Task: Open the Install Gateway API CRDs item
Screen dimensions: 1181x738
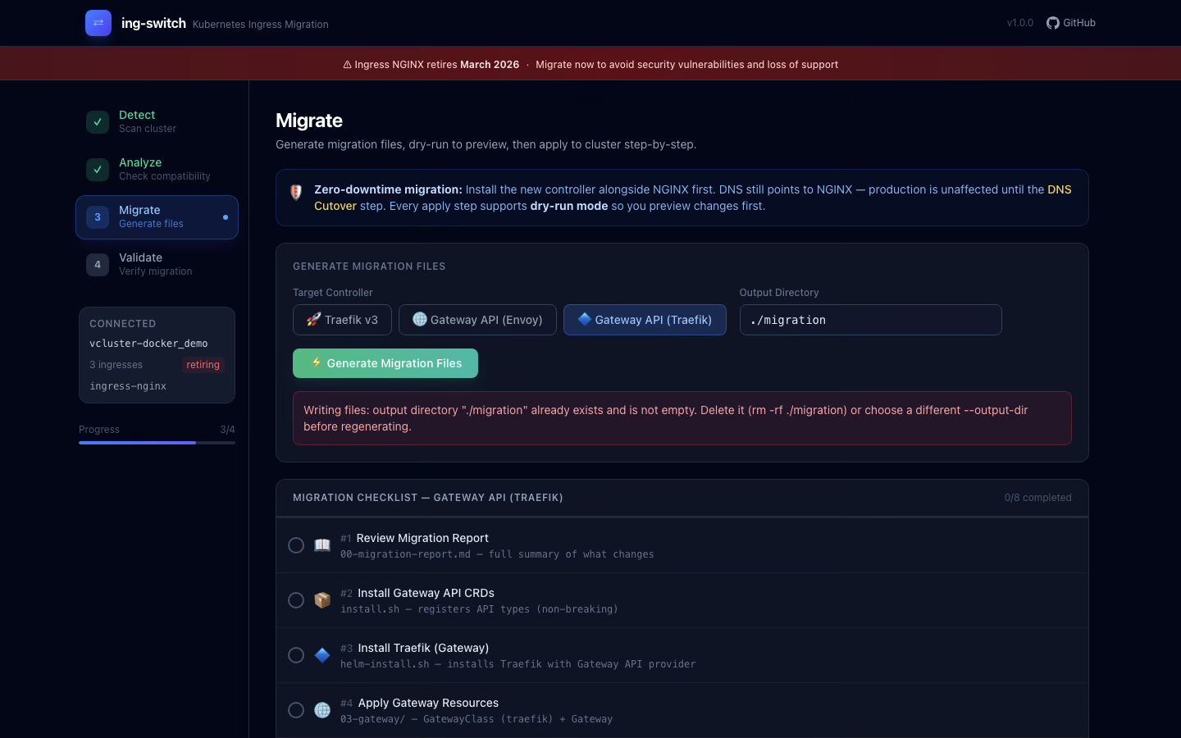Action: [x=682, y=600]
